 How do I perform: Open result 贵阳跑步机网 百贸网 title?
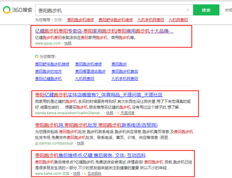tap(96, 125)
